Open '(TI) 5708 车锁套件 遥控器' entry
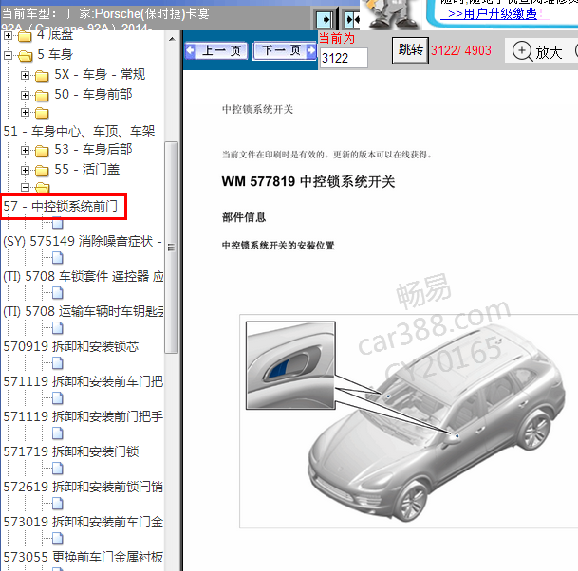578x571 pixels. coord(83,276)
